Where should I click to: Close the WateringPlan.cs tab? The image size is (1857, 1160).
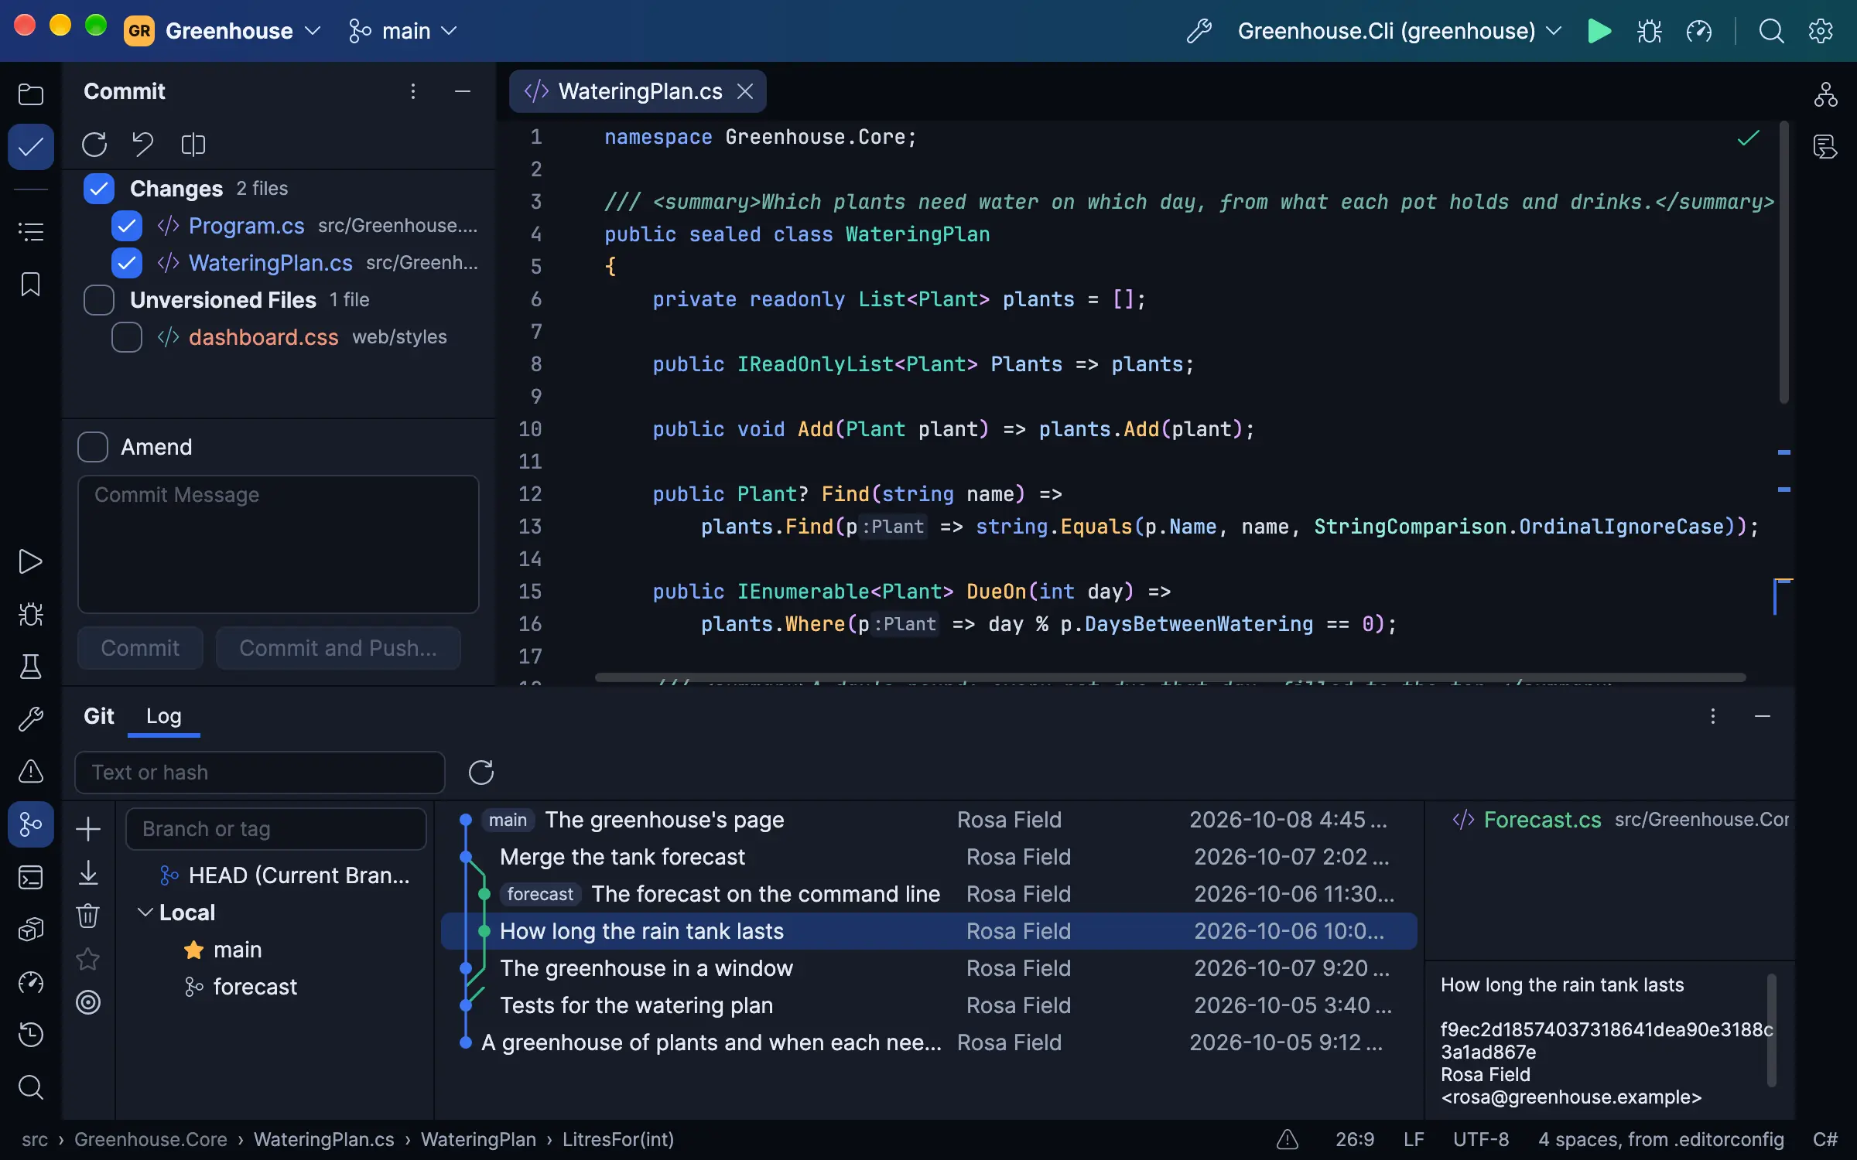pos(745,91)
